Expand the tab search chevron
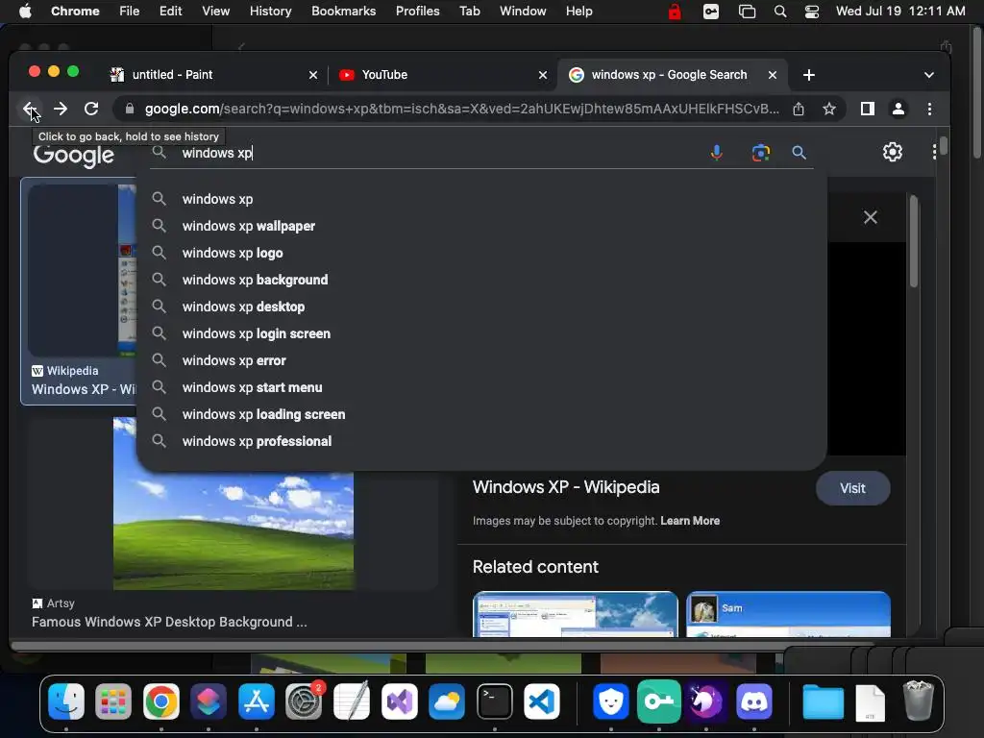 click(x=929, y=75)
